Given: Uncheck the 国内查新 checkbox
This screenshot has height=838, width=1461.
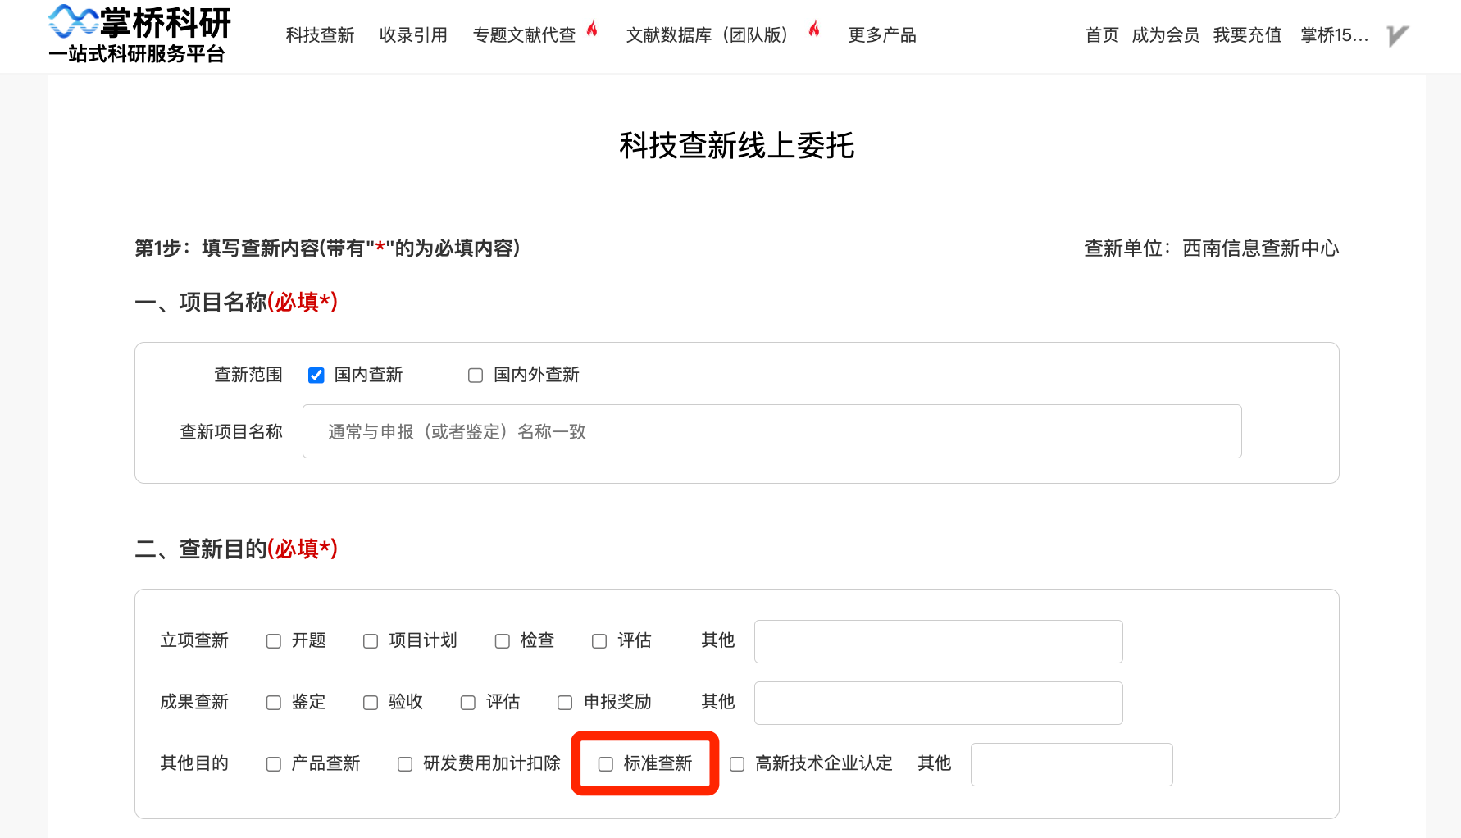Looking at the screenshot, I should click(x=316, y=376).
